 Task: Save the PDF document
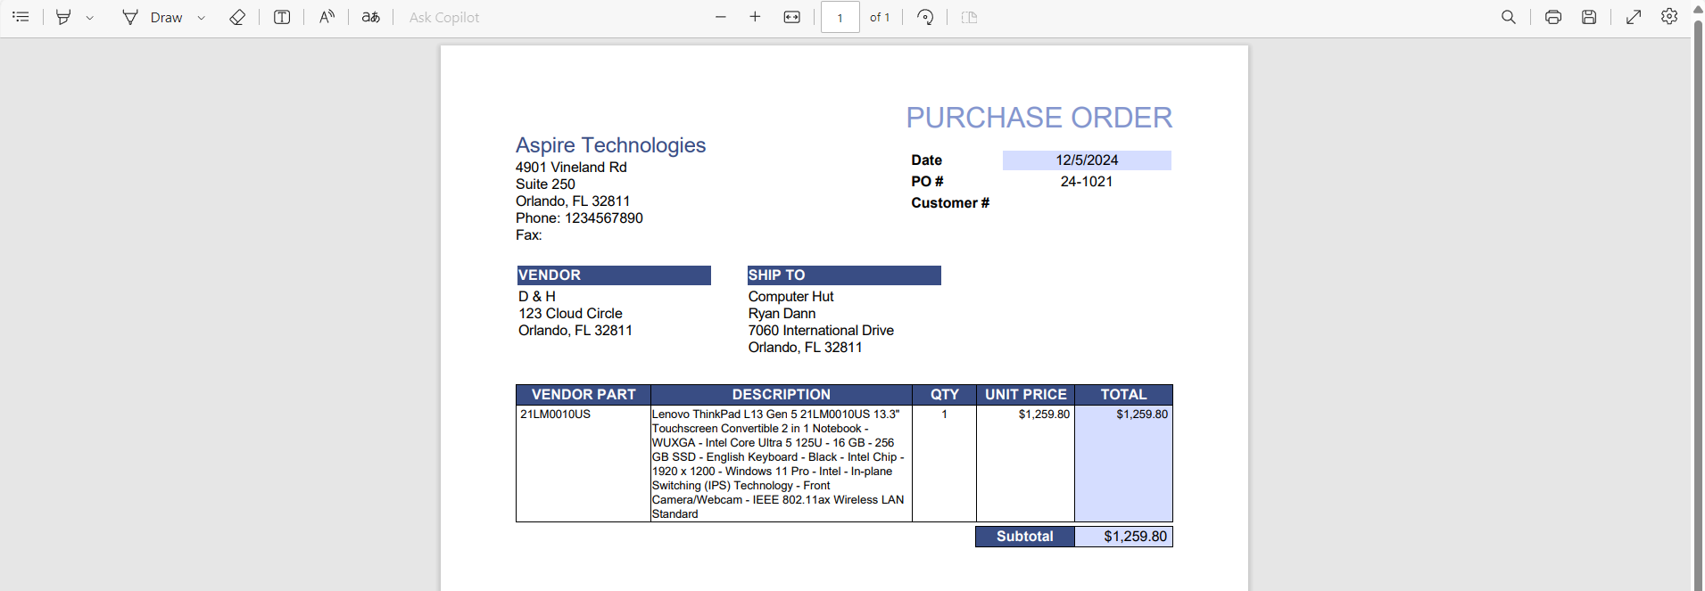click(1589, 17)
